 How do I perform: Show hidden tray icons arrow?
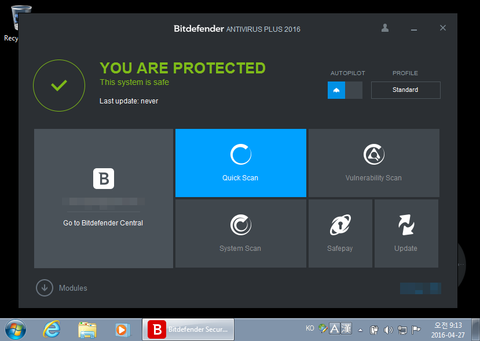(x=361, y=330)
